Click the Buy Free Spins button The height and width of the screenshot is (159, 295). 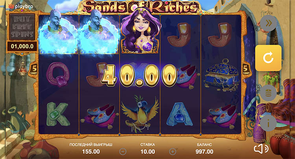tap(22, 27)
